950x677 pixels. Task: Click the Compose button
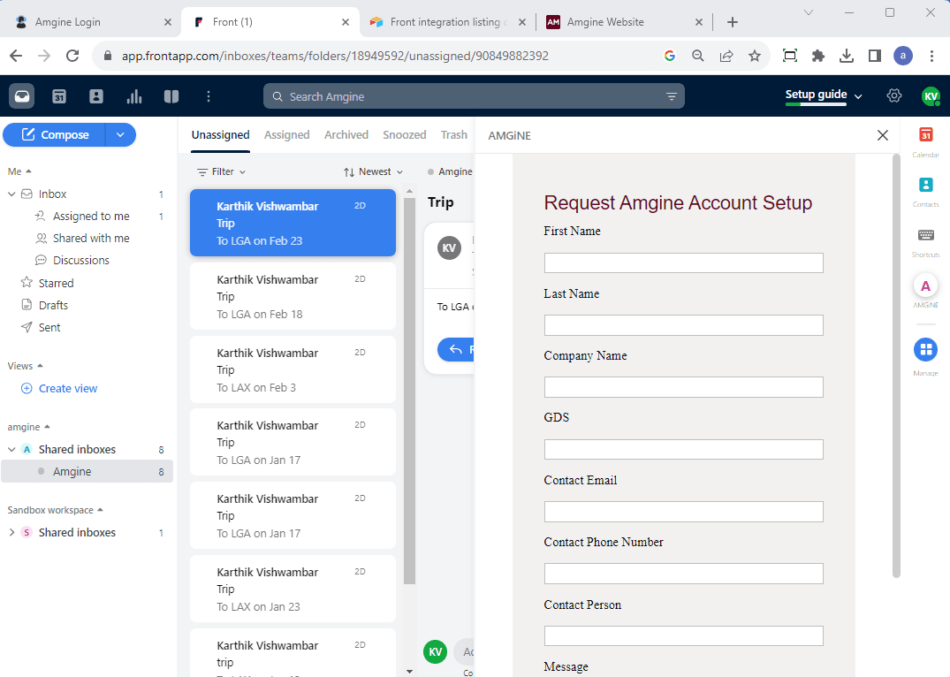point(55,134)
